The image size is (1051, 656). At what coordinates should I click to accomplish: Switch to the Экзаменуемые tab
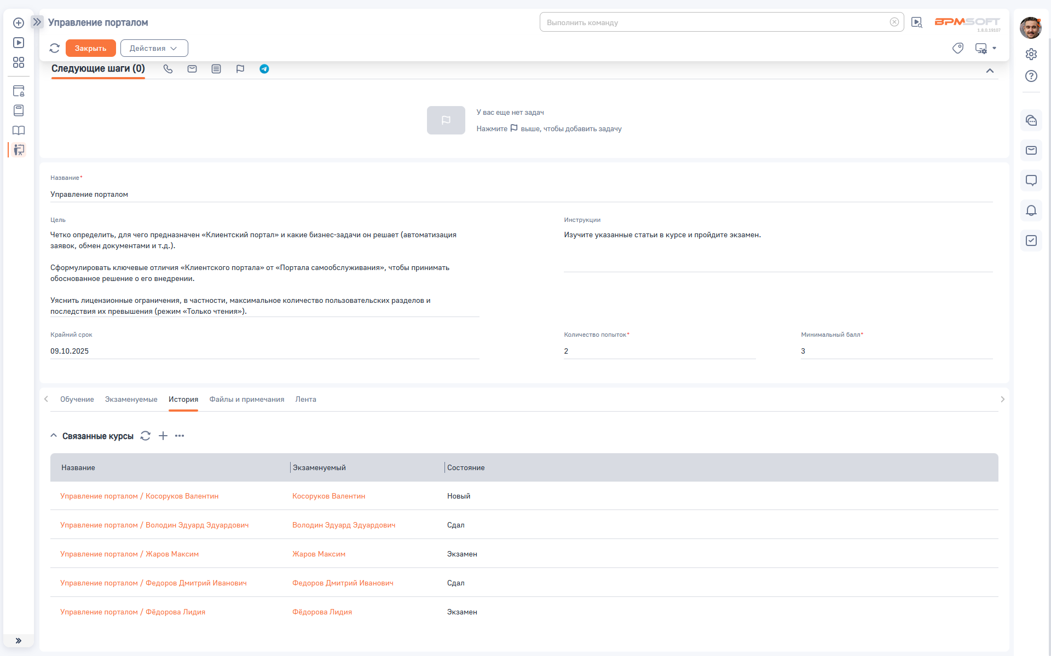click(131, 400)
